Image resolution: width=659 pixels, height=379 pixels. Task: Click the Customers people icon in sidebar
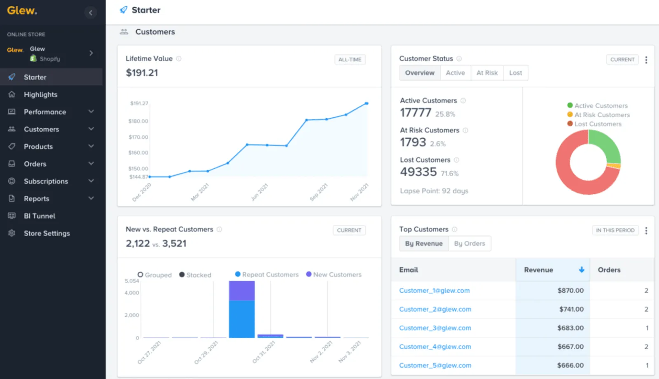[12, 129]
